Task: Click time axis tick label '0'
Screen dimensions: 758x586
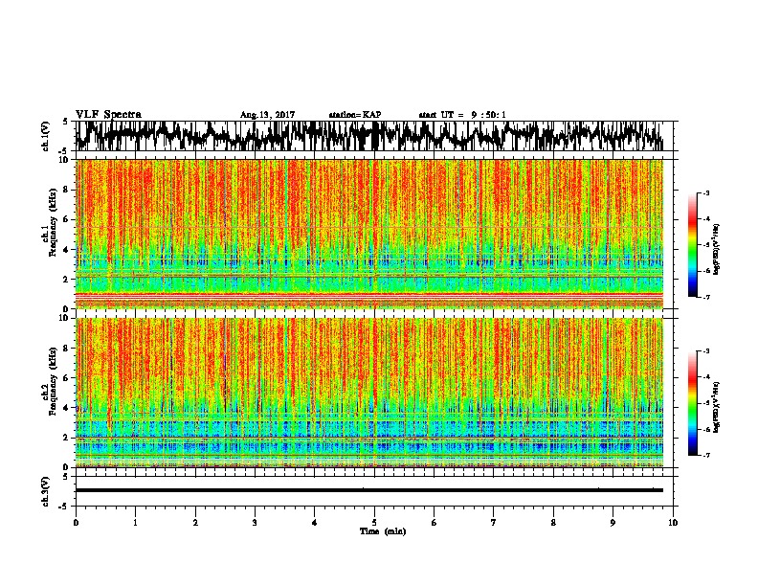Action: [x=76, y=523]
